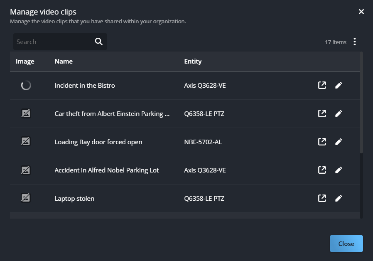Click the loading spinner for Incident in the Bistro
This screenshot has width=373, height=261.
click(x=26, y=85)
